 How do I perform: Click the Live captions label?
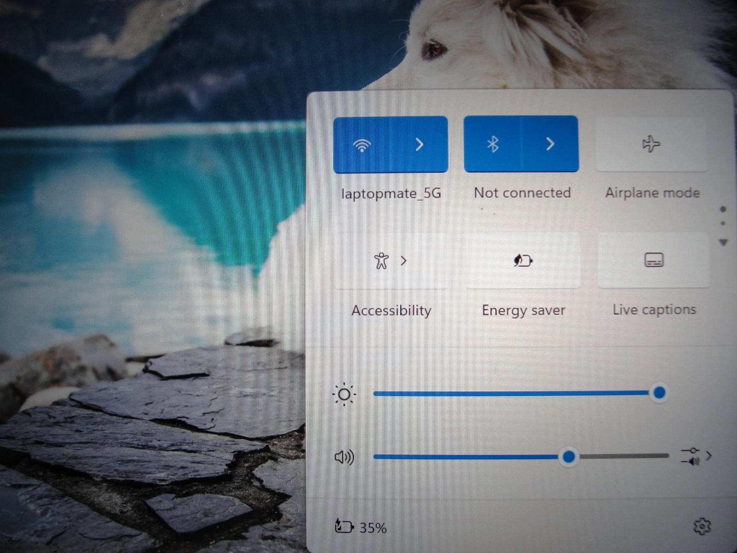tap(654, 310)
